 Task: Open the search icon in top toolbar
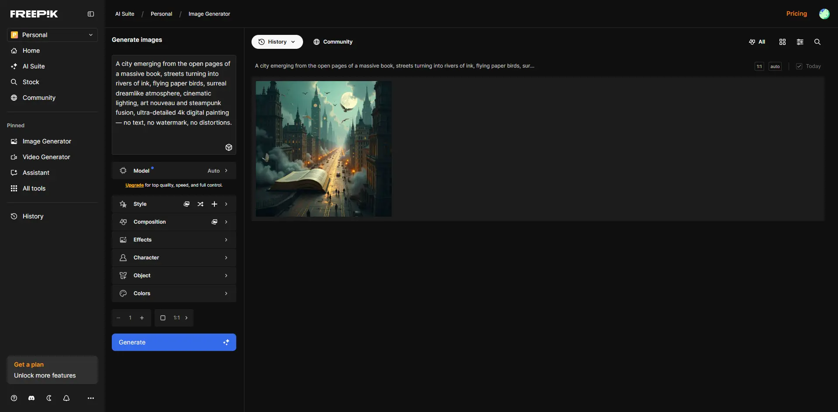(817, 42)
